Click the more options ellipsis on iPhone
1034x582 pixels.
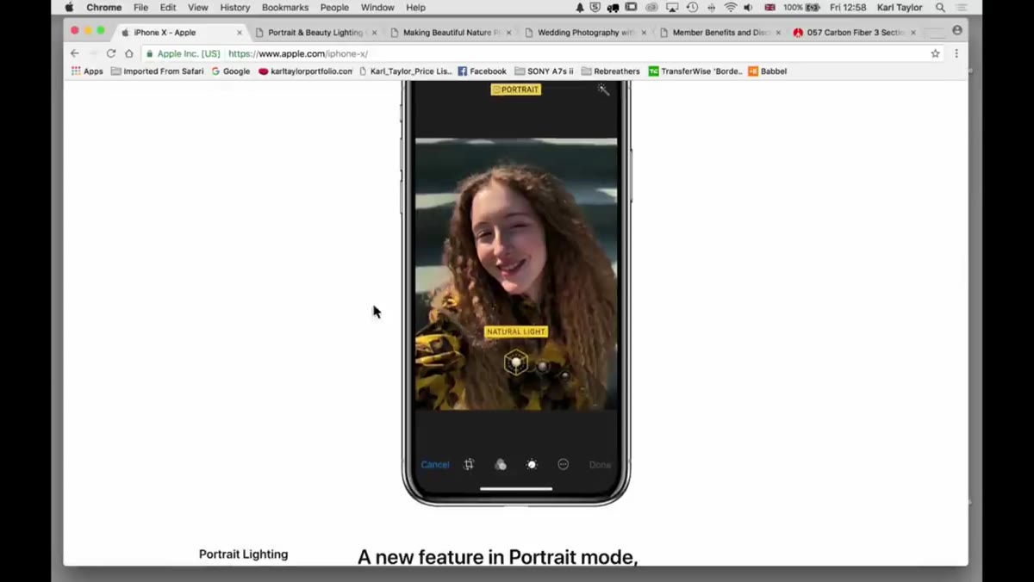point(564,465)
